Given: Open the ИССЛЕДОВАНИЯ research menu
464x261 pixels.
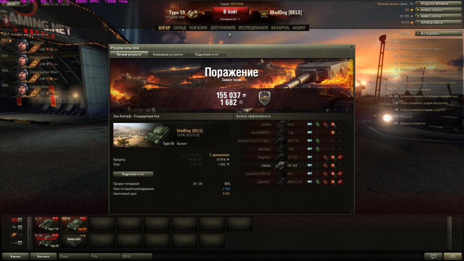Looking at the screenshot, I should click(253, 28).
